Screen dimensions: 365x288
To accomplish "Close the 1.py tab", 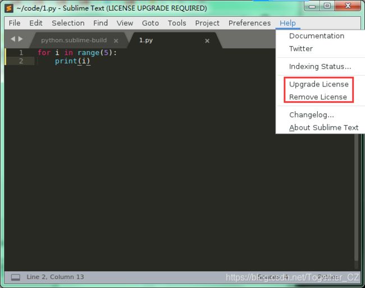I will 207,41.
